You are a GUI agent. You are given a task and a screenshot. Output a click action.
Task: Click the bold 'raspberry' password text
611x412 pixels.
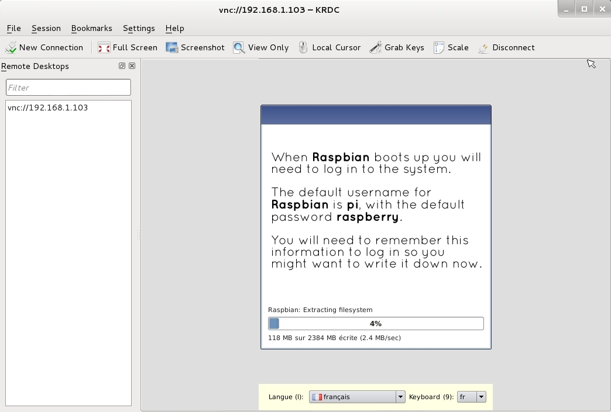(368, 217)
